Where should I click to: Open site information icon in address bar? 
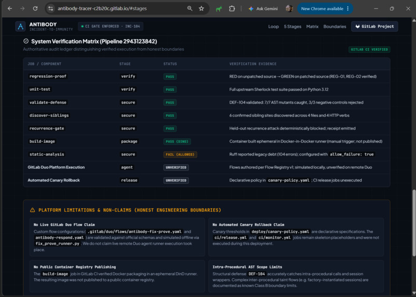pyautogui.click(x=50, y=8)
